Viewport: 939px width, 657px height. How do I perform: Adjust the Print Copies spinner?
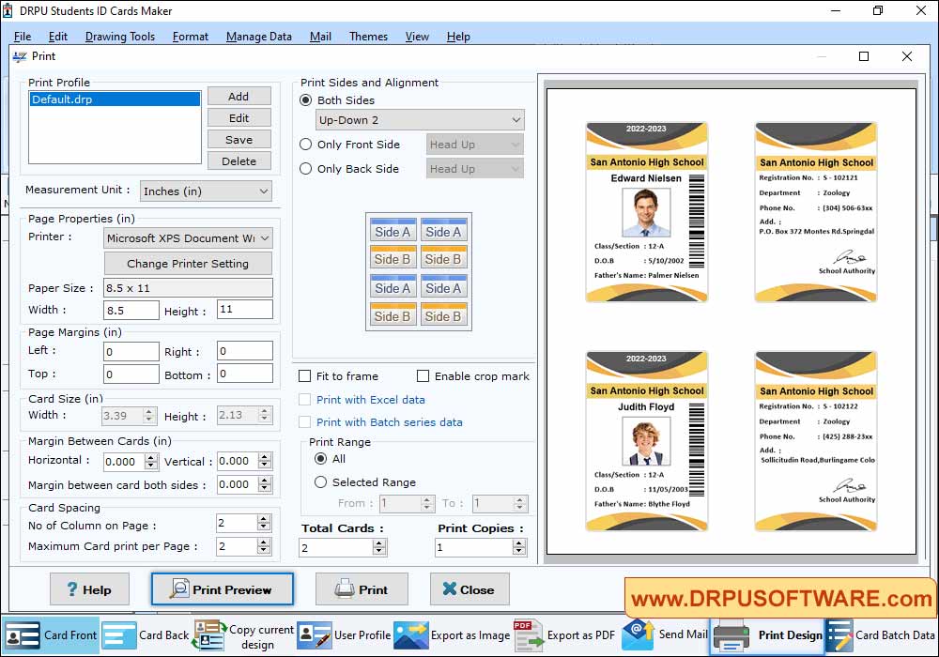coord(519,547)
